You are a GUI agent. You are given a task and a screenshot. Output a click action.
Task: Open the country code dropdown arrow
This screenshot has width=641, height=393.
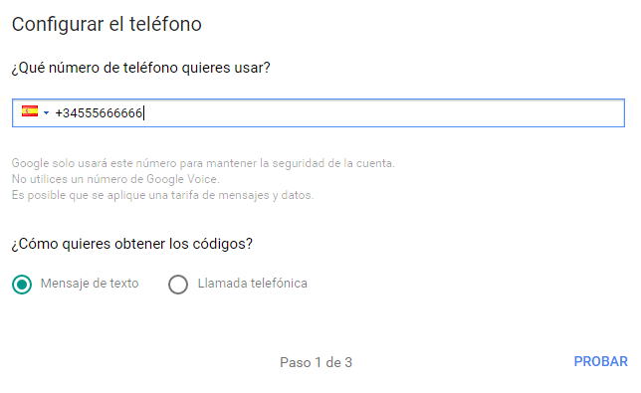[46, 112]
